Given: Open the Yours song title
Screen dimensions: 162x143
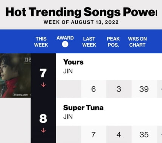Looking at the screenshot, I should pos(73,62).
